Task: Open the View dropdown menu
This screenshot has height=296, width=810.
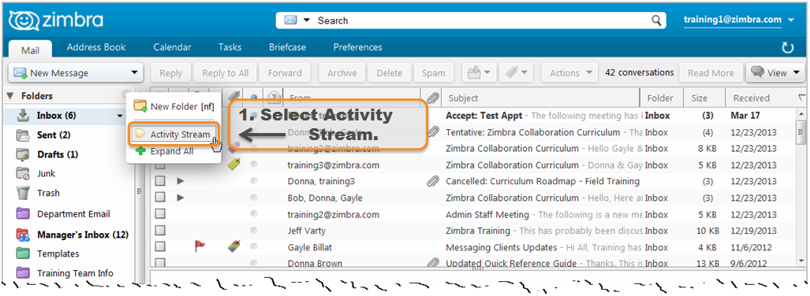Action: point(775,72)
